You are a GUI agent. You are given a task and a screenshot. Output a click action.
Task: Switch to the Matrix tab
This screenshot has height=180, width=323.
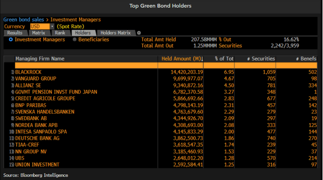point(38,33)
